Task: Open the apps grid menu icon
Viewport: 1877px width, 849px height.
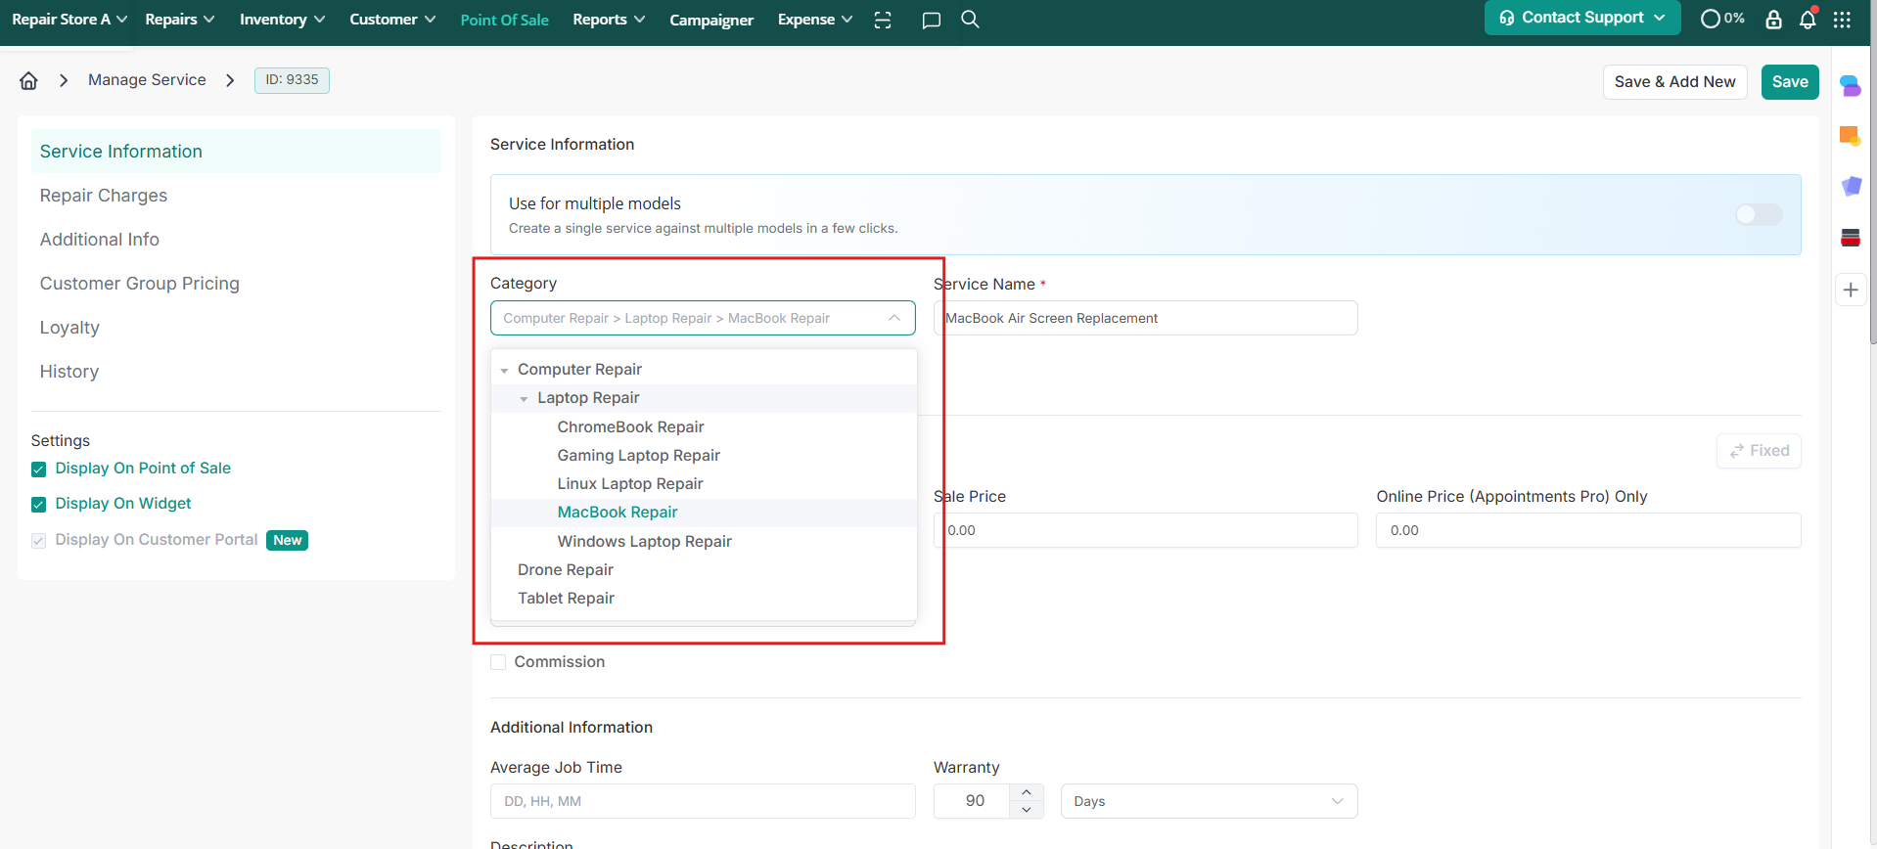Action: coord(1842,20)
